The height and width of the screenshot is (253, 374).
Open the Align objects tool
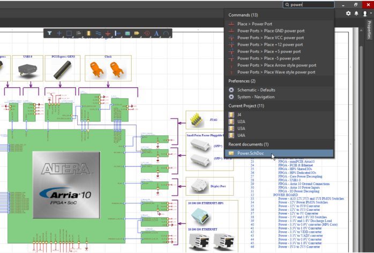coord(79,33)
